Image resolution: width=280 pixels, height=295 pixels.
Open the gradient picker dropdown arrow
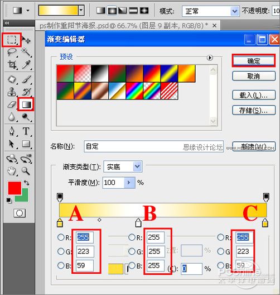pyautogui.click(x=81, y=10)
